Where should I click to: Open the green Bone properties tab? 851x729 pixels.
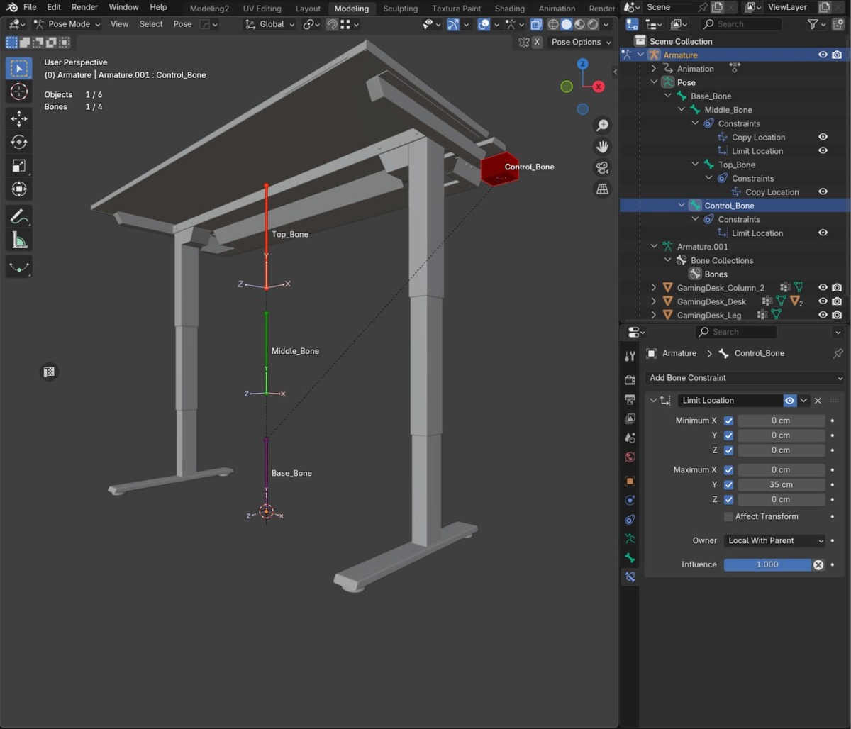630,558
